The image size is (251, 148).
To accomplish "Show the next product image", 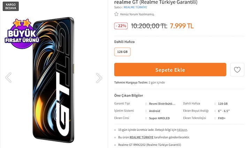I will [99, 78].
